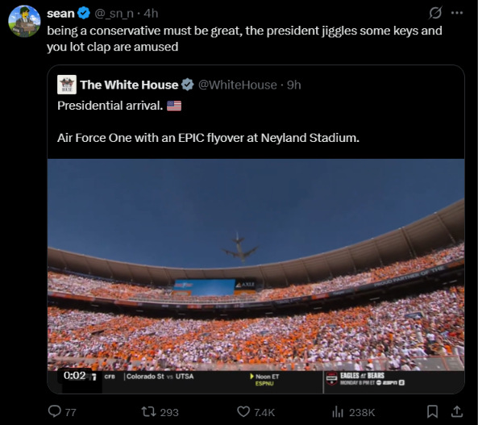Click the White House gray verified badge
This screenshot has height=425, width=478.
(188, 85)
